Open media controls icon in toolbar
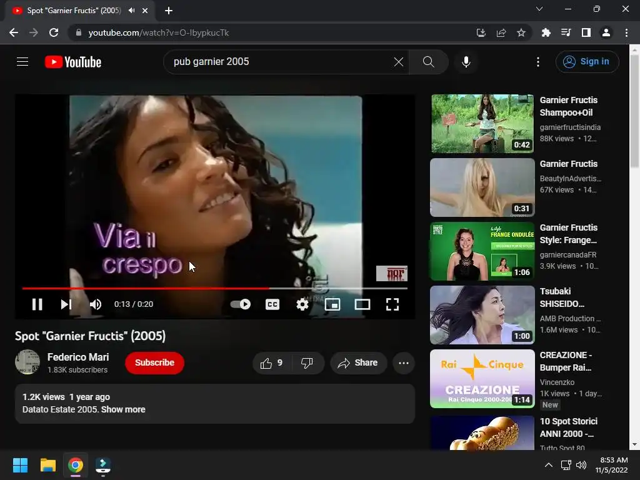The height and width of the screenshot is (480, 640). point(566,32)
